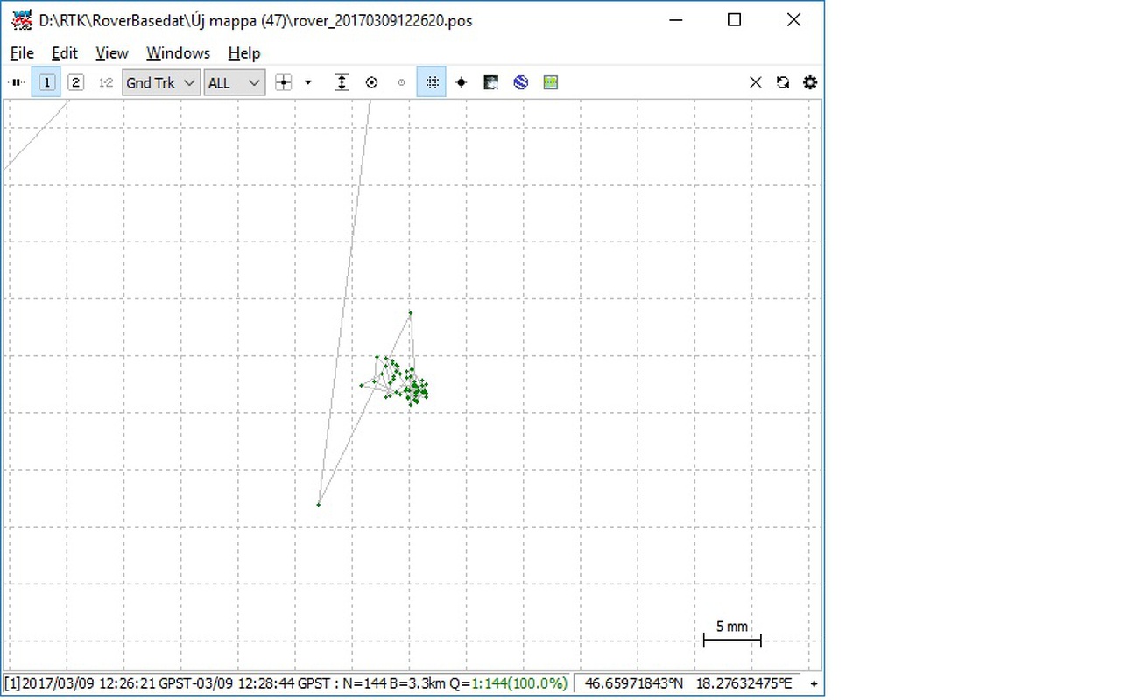Image resolution: width=1121 pixels, height=700 pixels.
Task: Close the RTKPLOT window
Action: (x=793, y=20)
